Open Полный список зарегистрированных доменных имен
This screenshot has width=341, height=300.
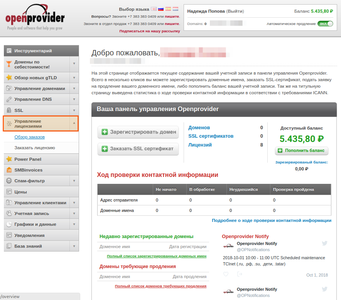coord(157,256)
